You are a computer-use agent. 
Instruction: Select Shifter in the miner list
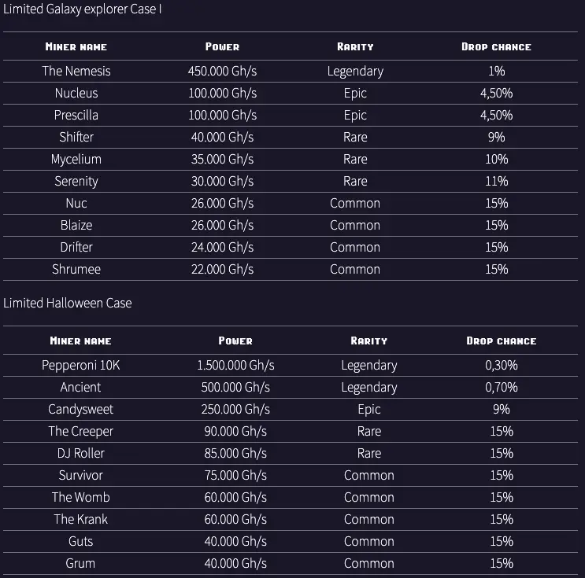(76, 137)
